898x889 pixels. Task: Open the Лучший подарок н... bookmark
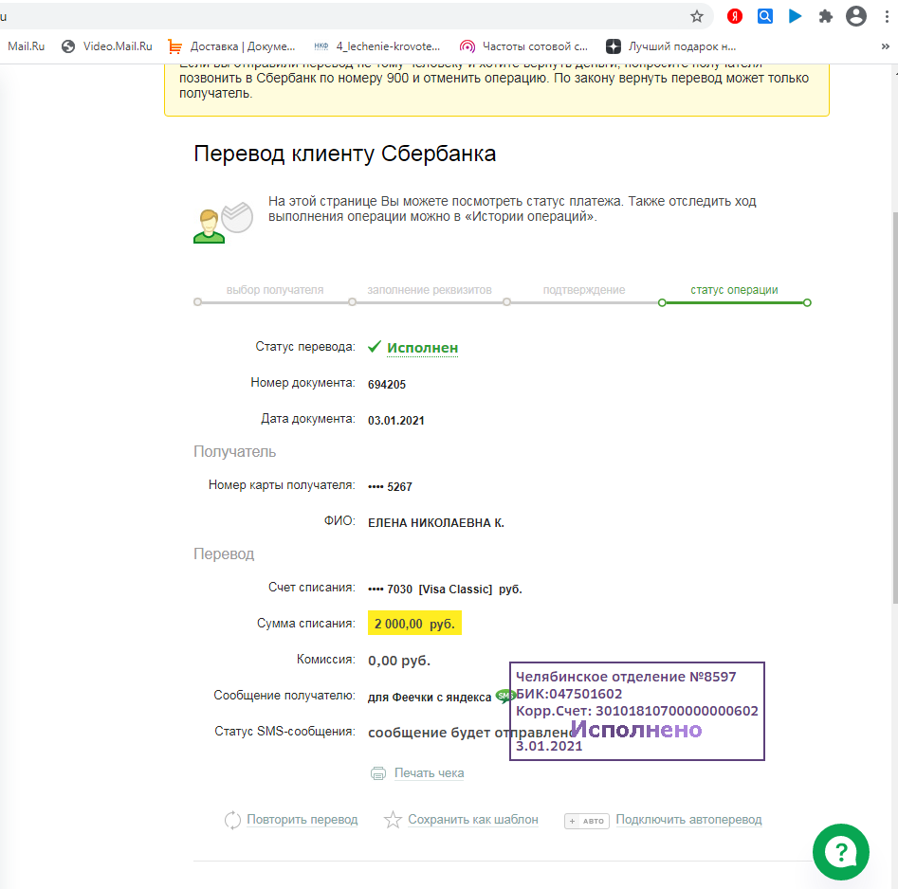pyautogui.click(x=670, y=46)
